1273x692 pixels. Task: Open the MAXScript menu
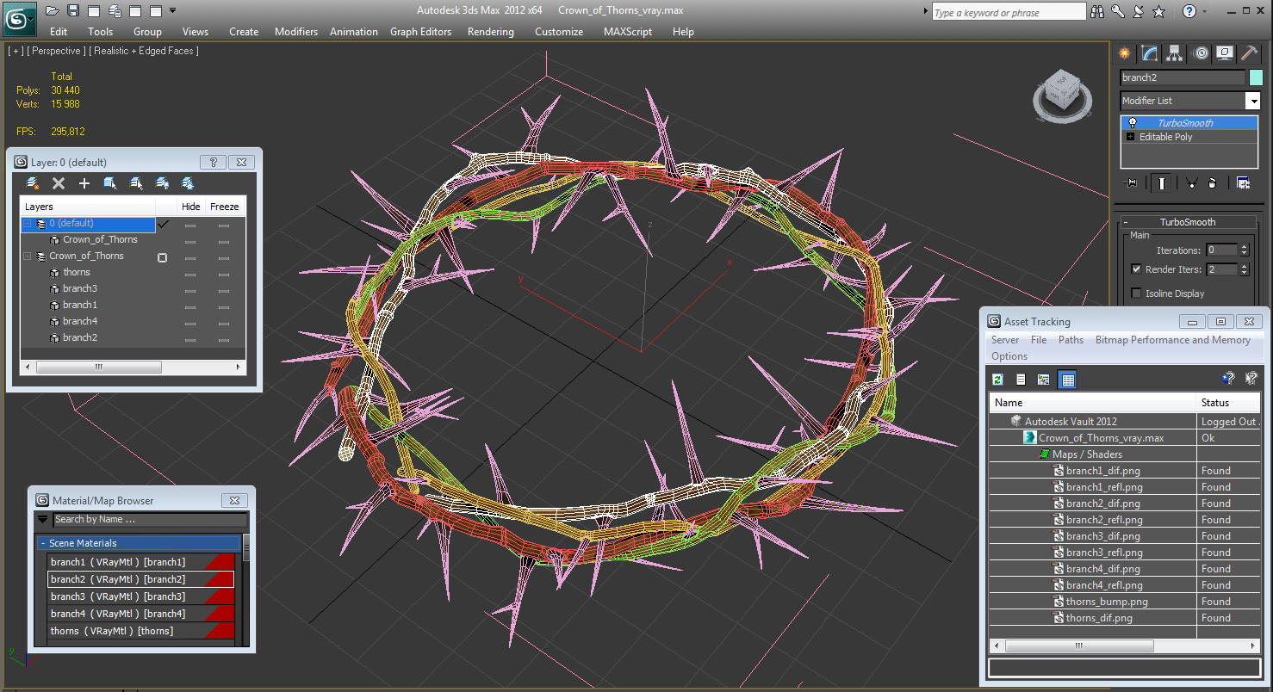tap(628, 32)
